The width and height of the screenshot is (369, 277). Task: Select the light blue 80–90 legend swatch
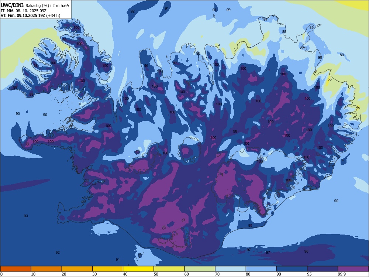click(x=261, y=269)
